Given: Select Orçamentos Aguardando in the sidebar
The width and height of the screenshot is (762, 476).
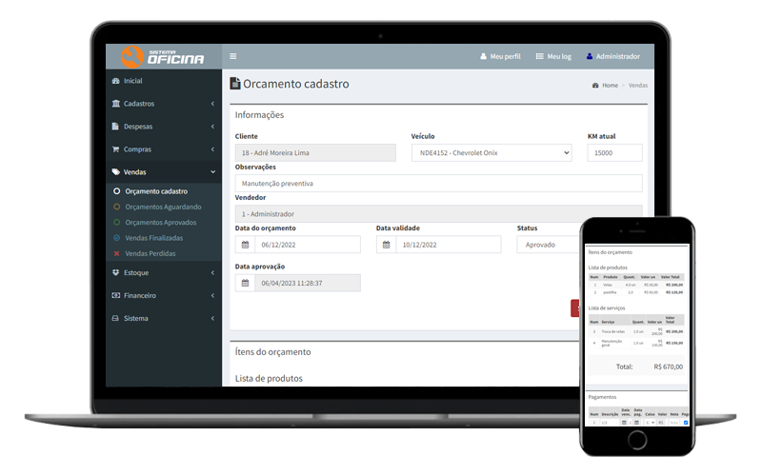Looking at the screenshot, I should click(163, 207).
